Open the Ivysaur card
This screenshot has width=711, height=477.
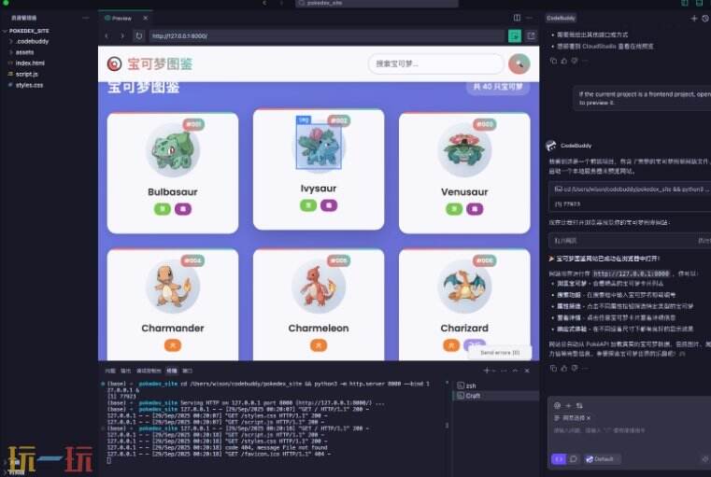coord(319,169)
